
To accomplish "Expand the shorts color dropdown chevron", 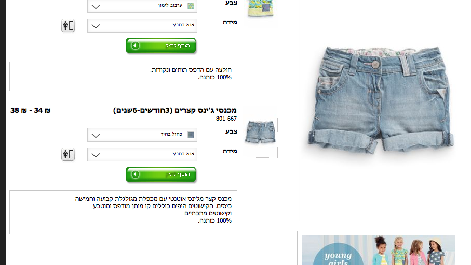I will point(96,136).
